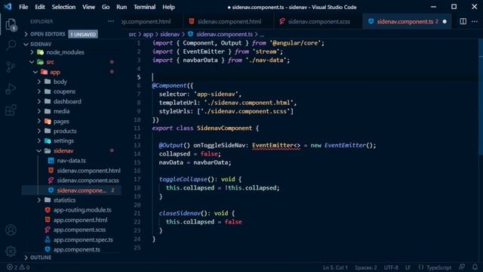
Task: Open app-routing.module.ts file
Action: 82,210
